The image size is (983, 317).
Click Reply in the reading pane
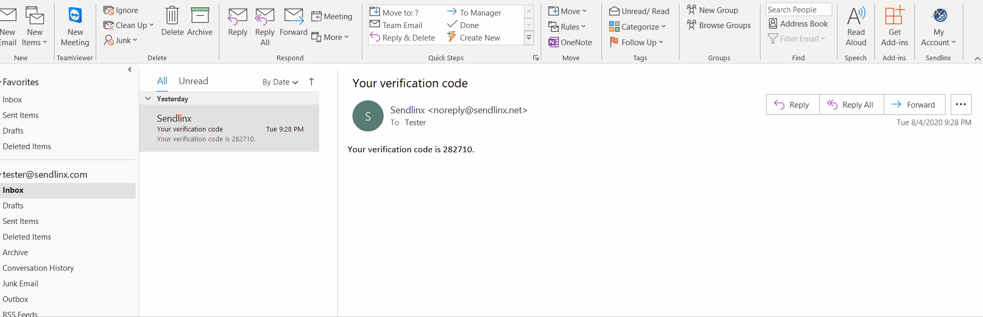pos(793,104)
